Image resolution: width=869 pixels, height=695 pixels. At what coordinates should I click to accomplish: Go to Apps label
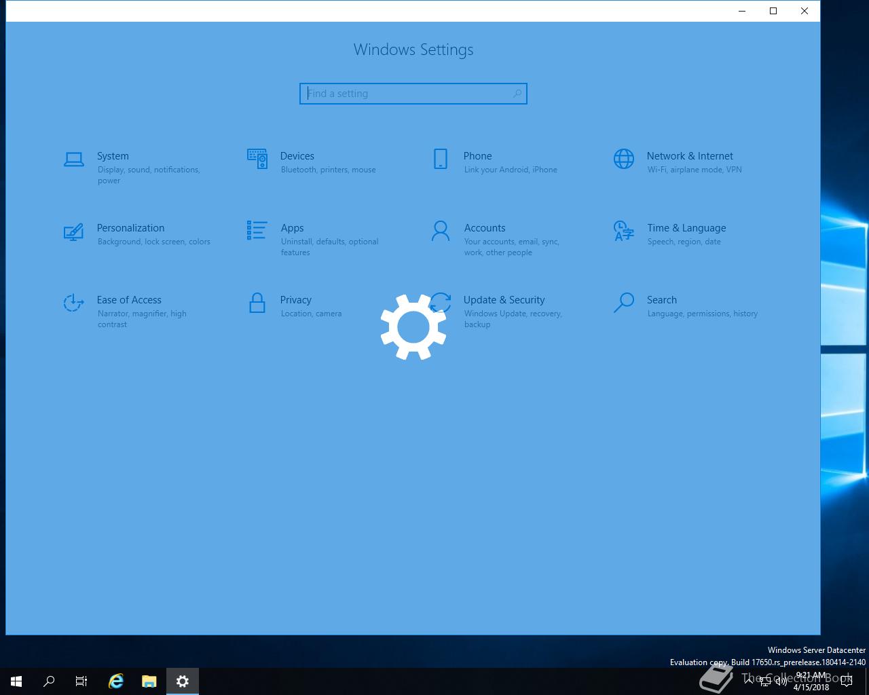pos(292,228)
